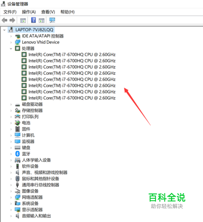
Task: Click the 存储控制器 icon
Action: [17, 111]
